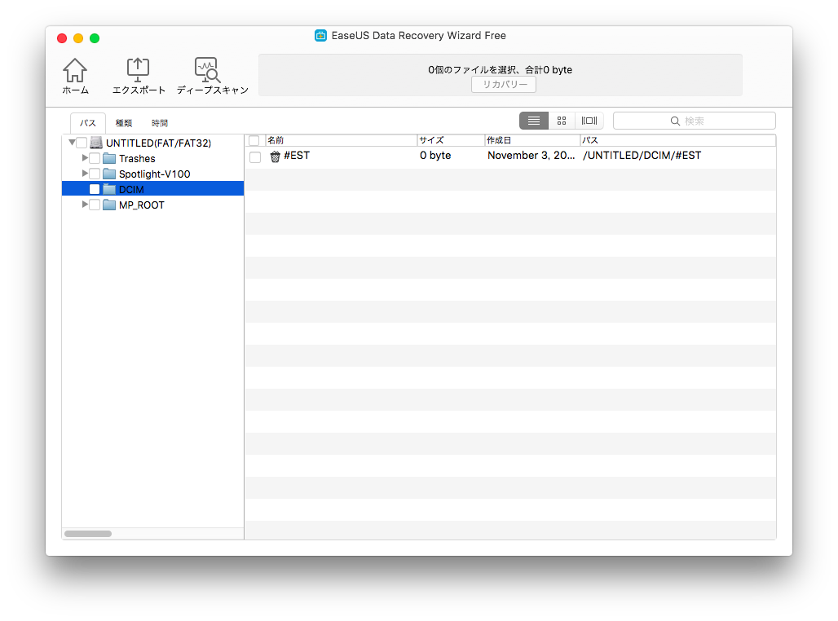This screenshot has width=838, height=621.
Task: Click the MP_ROOT folder icon
Action: click(109, 205)
